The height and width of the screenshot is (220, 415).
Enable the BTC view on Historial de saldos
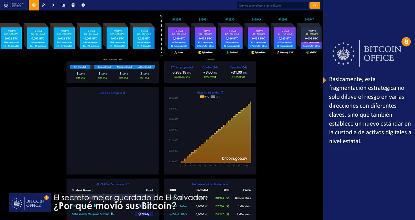coord(203,97)
